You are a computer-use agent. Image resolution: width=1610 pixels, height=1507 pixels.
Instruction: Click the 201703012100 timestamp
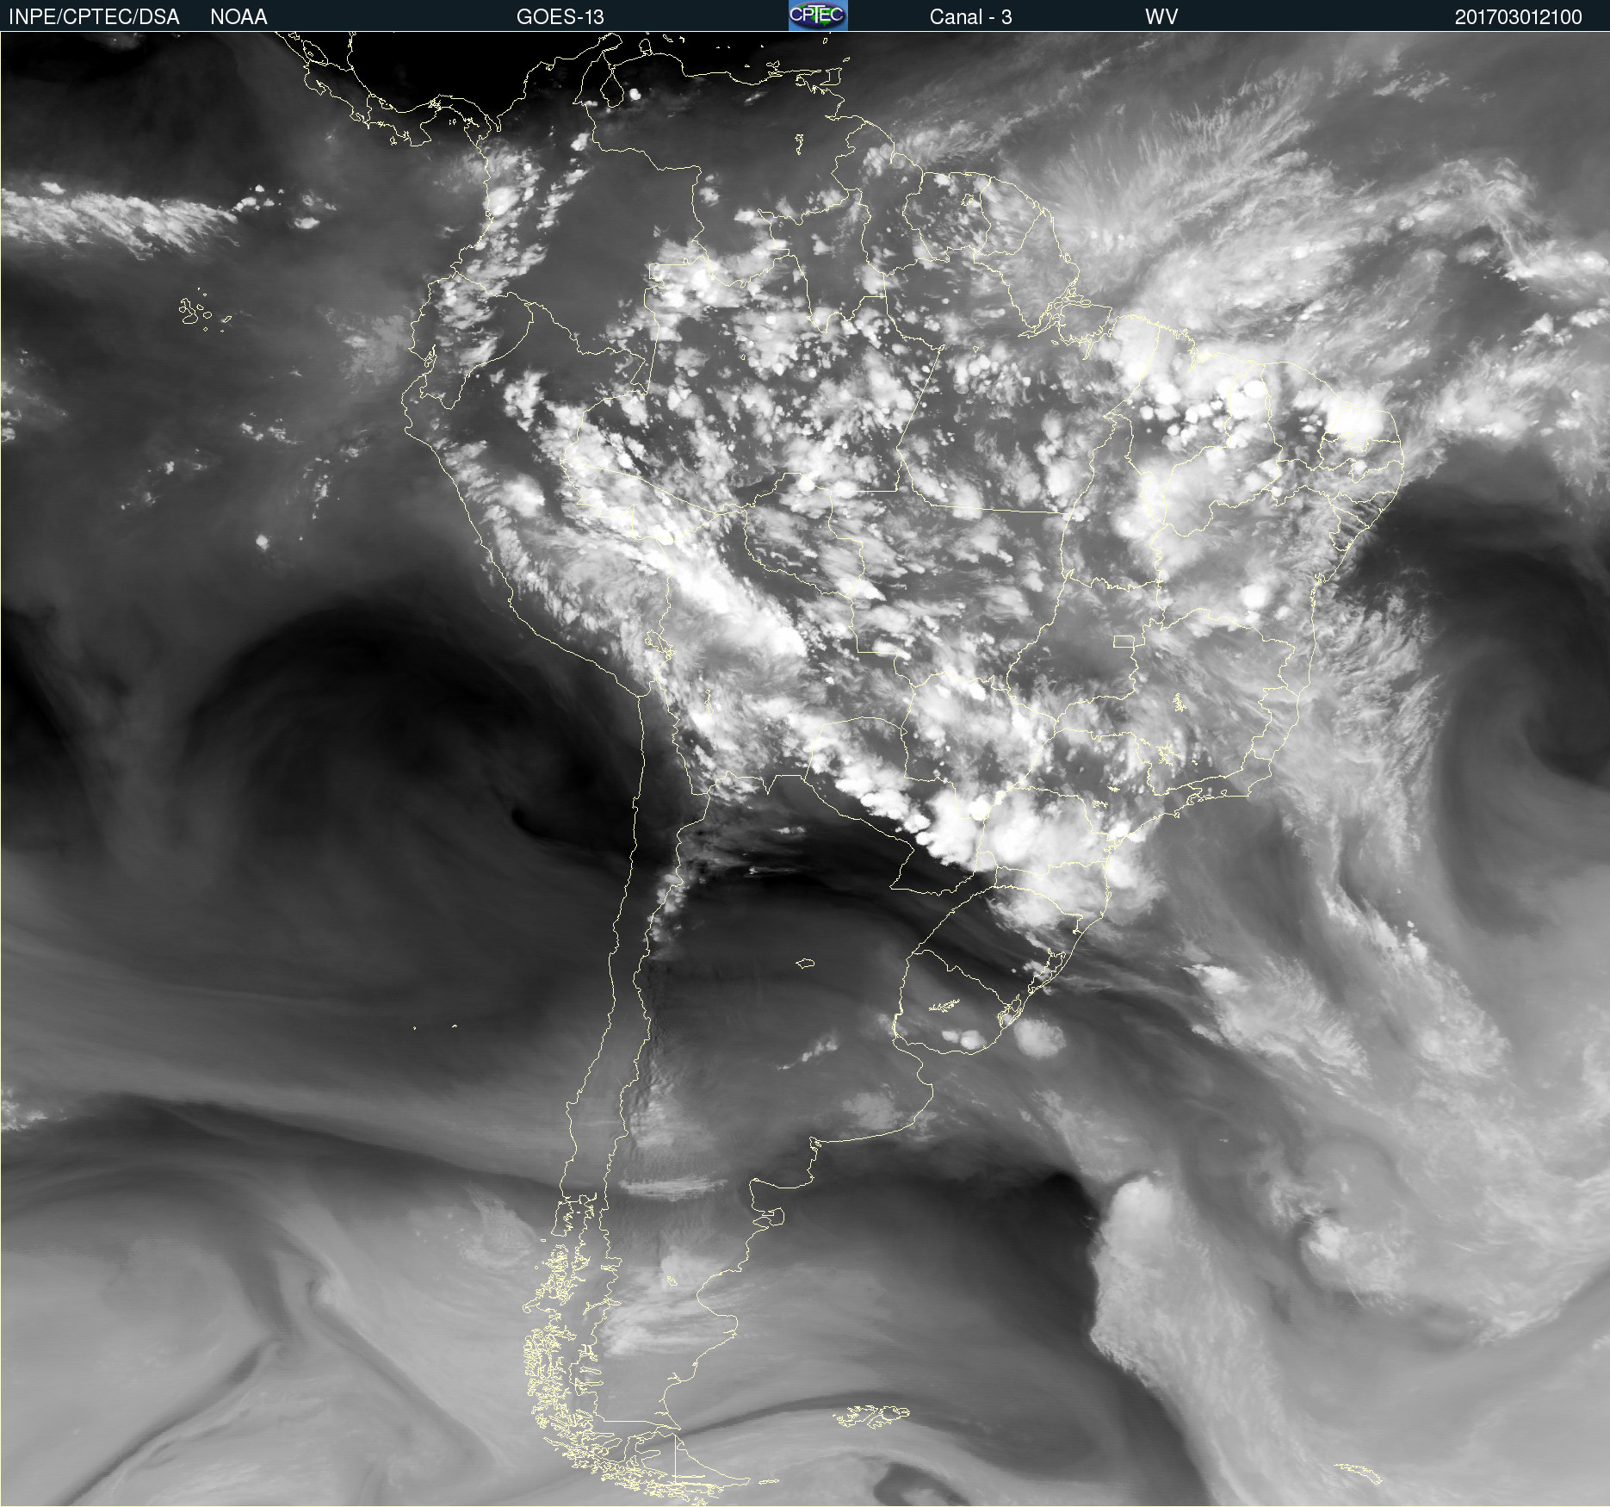[x=1519, y=17]
